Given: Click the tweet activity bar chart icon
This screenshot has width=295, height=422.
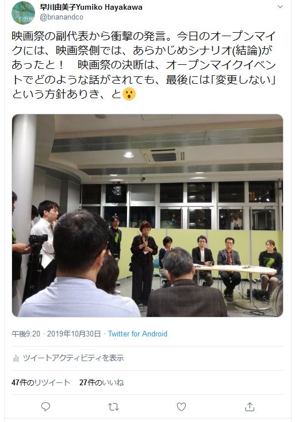Looking at the screenshot, I should click(x=16, y=358).
